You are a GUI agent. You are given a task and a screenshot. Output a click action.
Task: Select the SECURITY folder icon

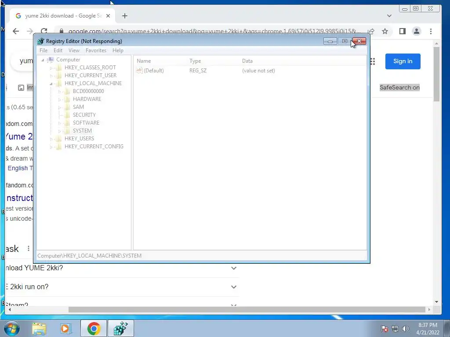67,115
